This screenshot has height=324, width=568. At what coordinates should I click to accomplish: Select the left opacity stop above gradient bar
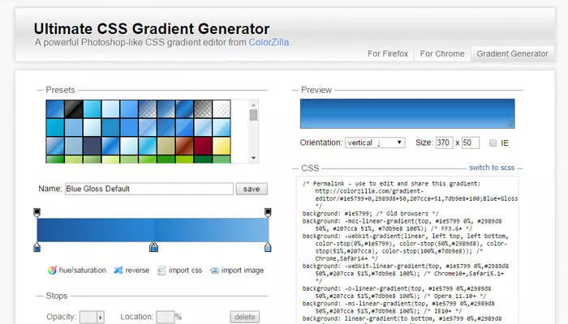tap(37, 212)
